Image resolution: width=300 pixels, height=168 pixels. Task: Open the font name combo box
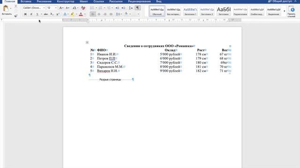click(34, 8)
